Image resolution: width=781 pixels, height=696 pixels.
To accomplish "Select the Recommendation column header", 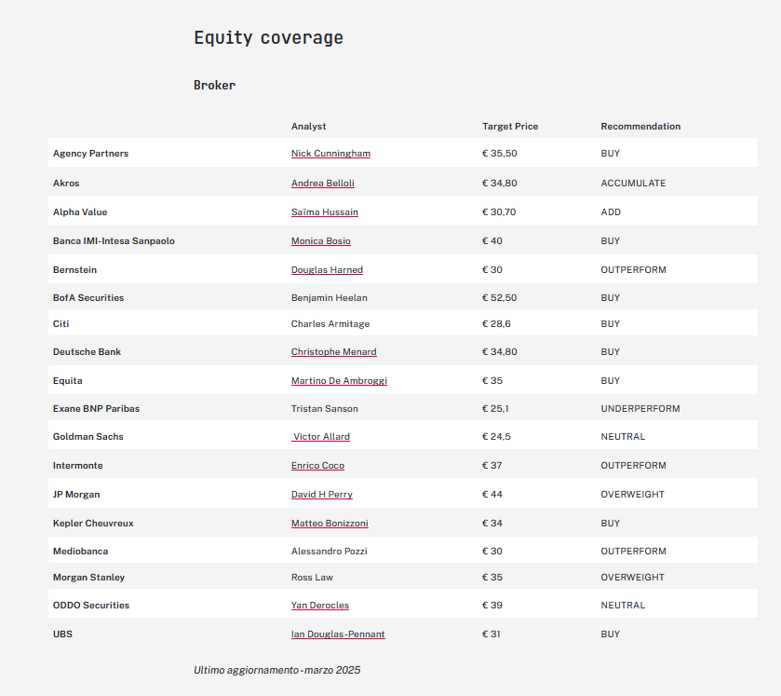I will (640, 126).
